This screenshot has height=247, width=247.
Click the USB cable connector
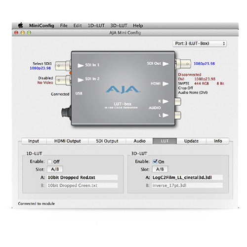tap(66, 113)
